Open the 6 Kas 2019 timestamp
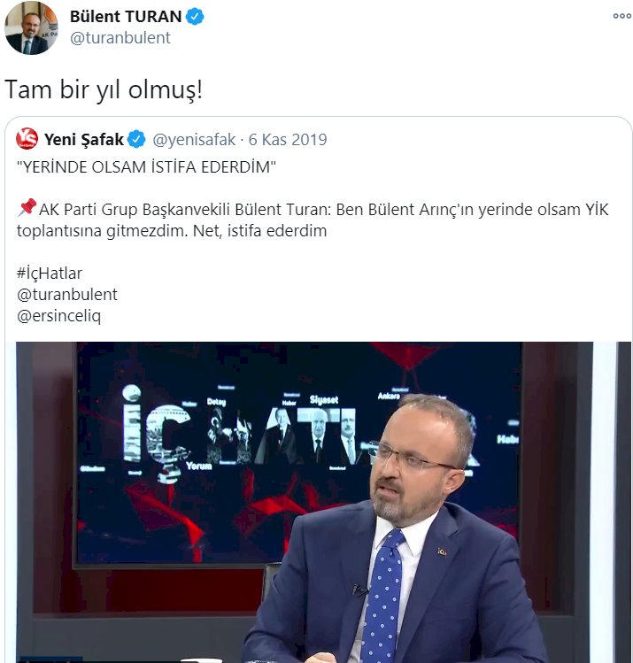The height and width of the screenshot is (663, 633). [288, 139]
